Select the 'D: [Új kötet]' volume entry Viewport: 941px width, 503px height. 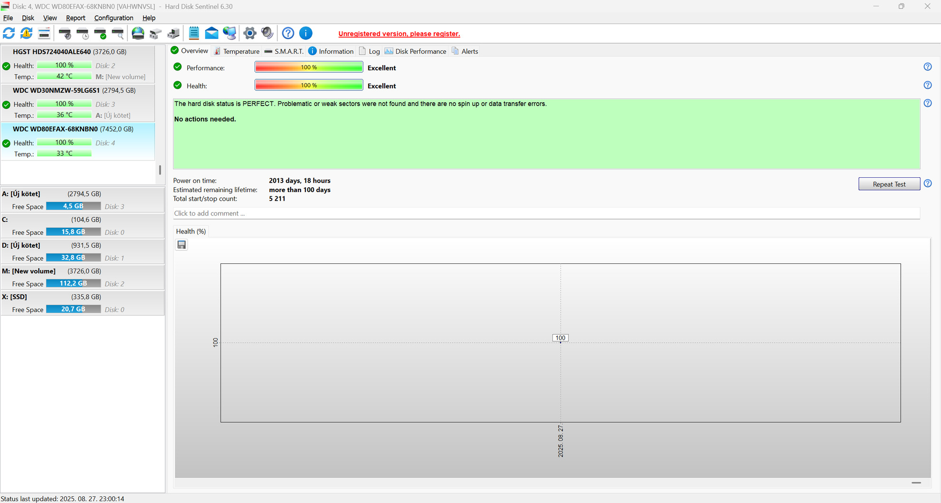coord(83,251)
